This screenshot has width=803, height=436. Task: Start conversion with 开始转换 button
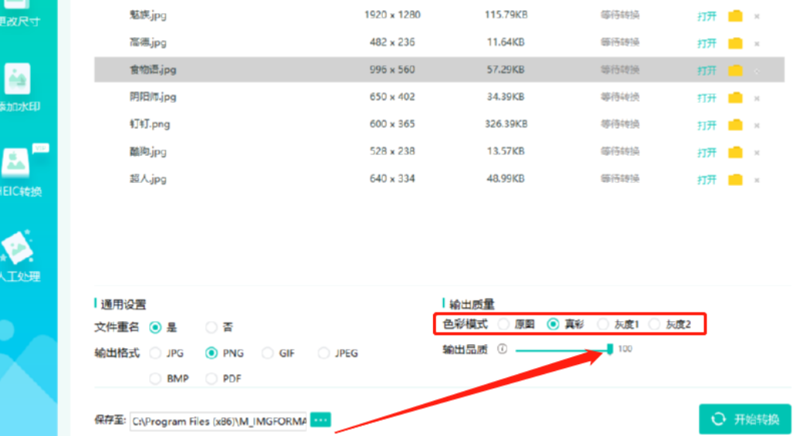pyautogui.click(x=745, y=419)
